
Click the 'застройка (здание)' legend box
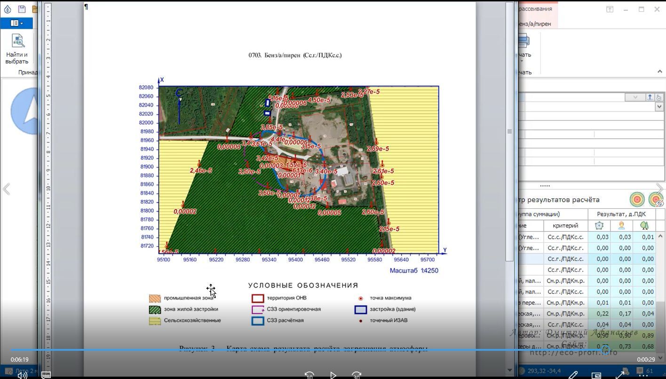361,309
